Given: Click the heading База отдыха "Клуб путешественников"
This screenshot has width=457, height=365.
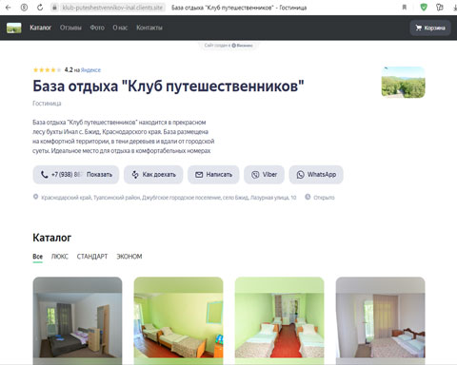Looking at the screenshot, I should (169, 86).
